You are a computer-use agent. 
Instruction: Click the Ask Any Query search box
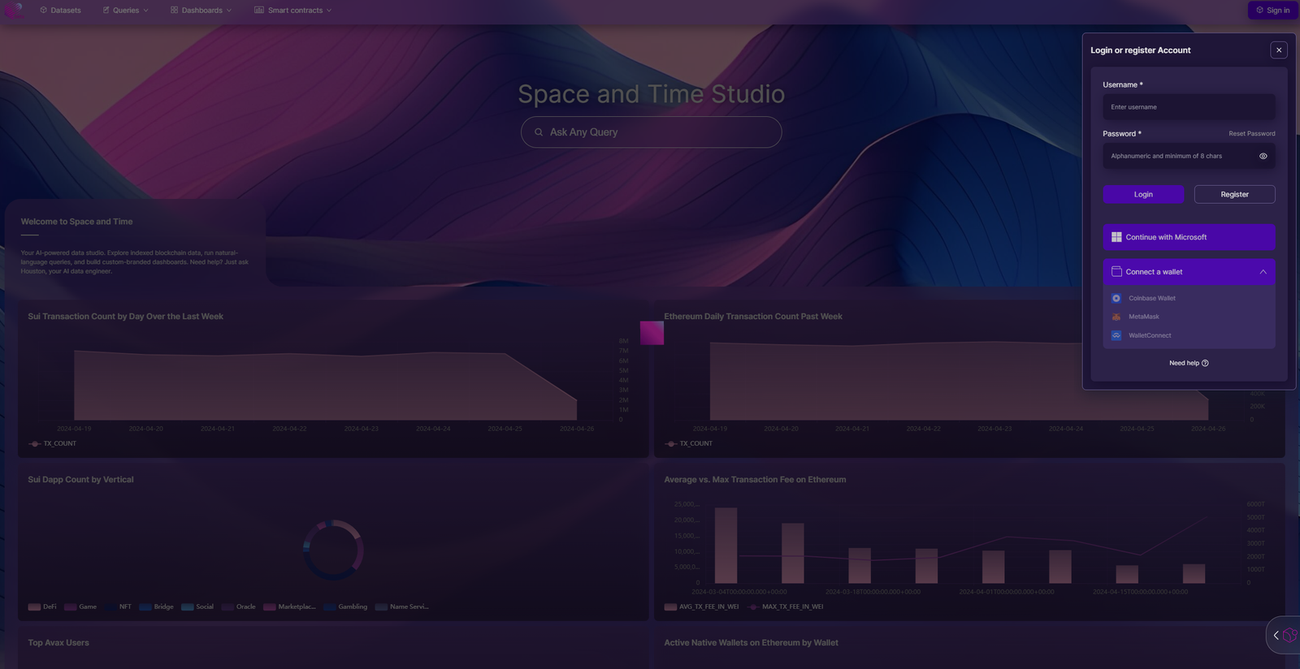pyautogui.click(x=651, y=132)
